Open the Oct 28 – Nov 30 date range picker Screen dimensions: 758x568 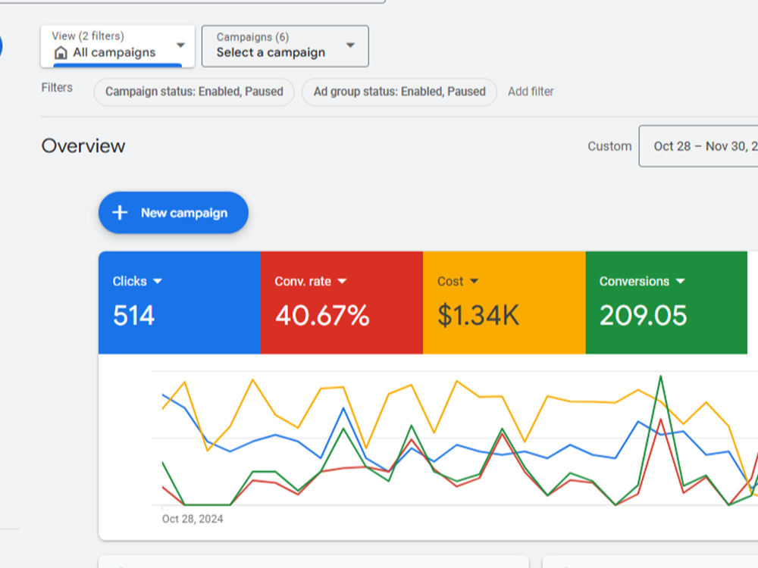pyautogui.click(x=699, y=146)
